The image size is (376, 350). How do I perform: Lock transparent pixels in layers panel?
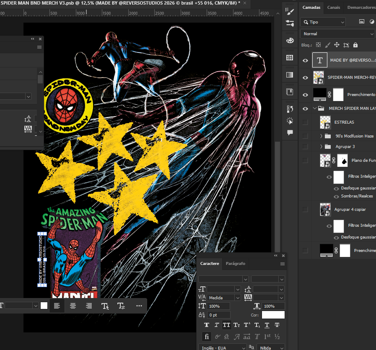(x=318, y=45)
